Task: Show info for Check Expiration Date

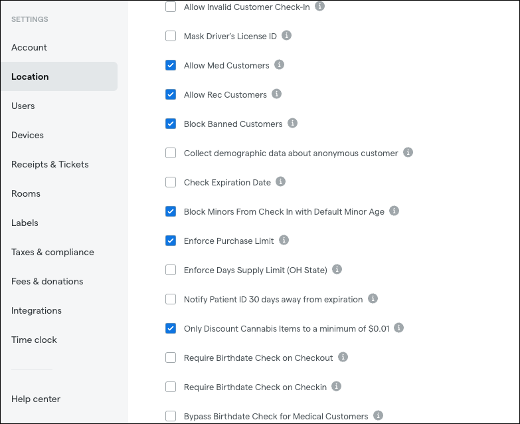Action: click(280, 182)
